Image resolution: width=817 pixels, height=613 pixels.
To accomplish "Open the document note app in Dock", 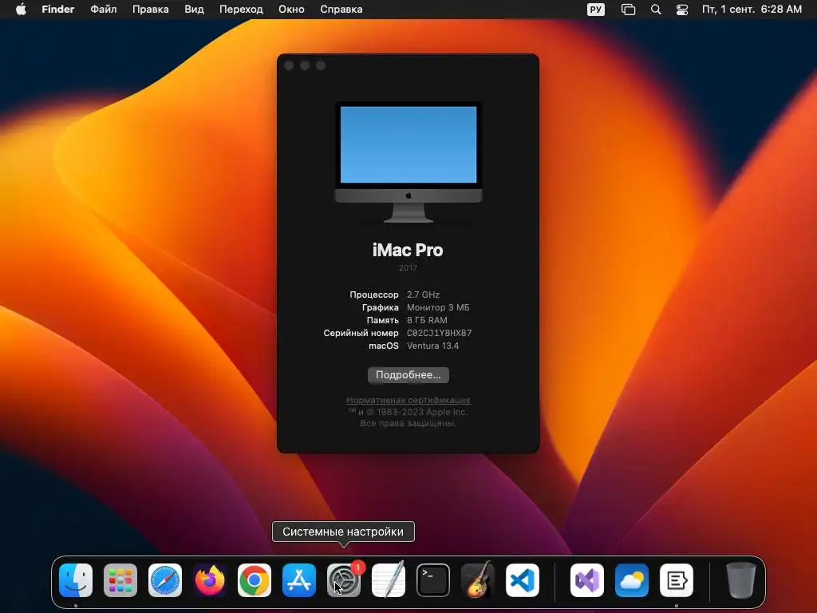I will tap(677, 580).
